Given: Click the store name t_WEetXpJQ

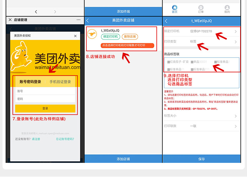Looking at the screenshot, I should (110, 31).
